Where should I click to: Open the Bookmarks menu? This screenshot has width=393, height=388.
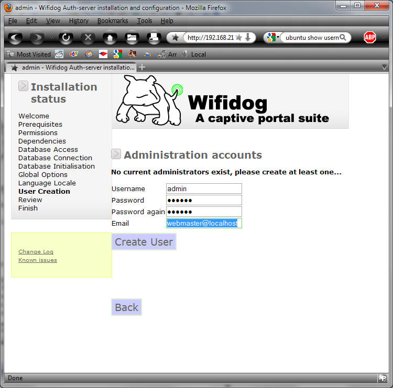[x=113, y=21]
